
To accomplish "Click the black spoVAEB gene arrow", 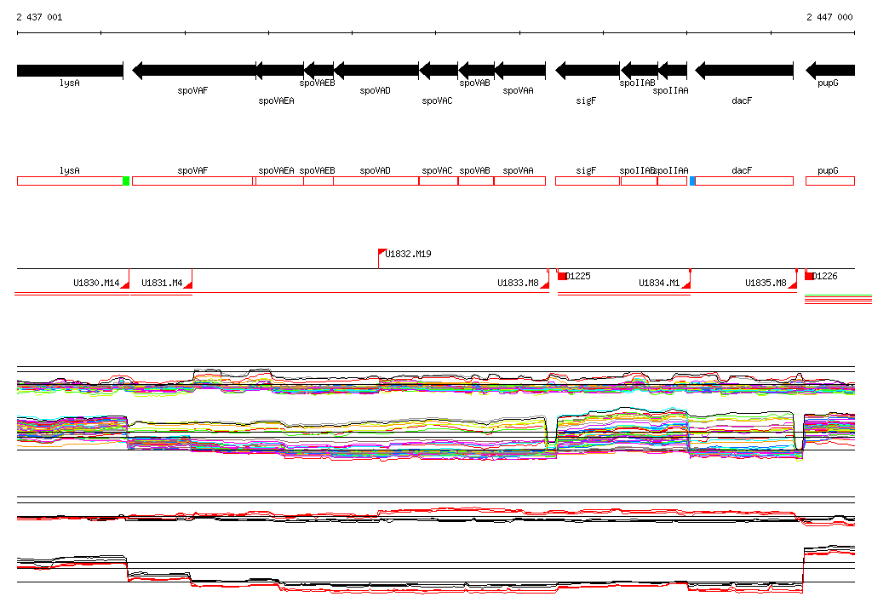I will [318, 71].
